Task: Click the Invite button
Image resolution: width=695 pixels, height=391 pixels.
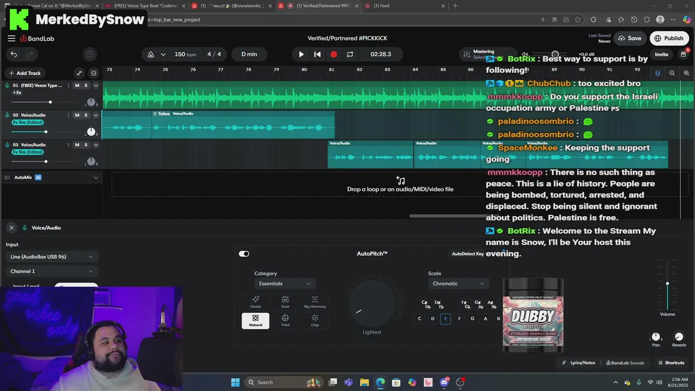Action: 661,54
